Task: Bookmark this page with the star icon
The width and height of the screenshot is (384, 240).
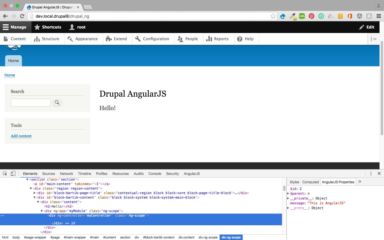Action: (x=273, y=16)
